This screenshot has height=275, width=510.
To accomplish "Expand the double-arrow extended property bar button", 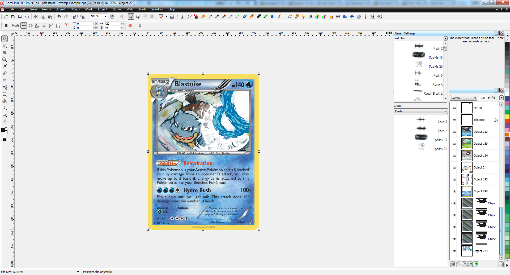I will pyautogui.click(x=139, y=25).
